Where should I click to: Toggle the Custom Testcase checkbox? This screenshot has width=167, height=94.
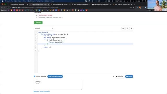click(x=34, y=76)
